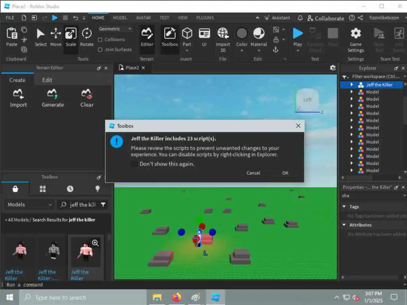Select the Jeff the Killer Explorer row

372,85
